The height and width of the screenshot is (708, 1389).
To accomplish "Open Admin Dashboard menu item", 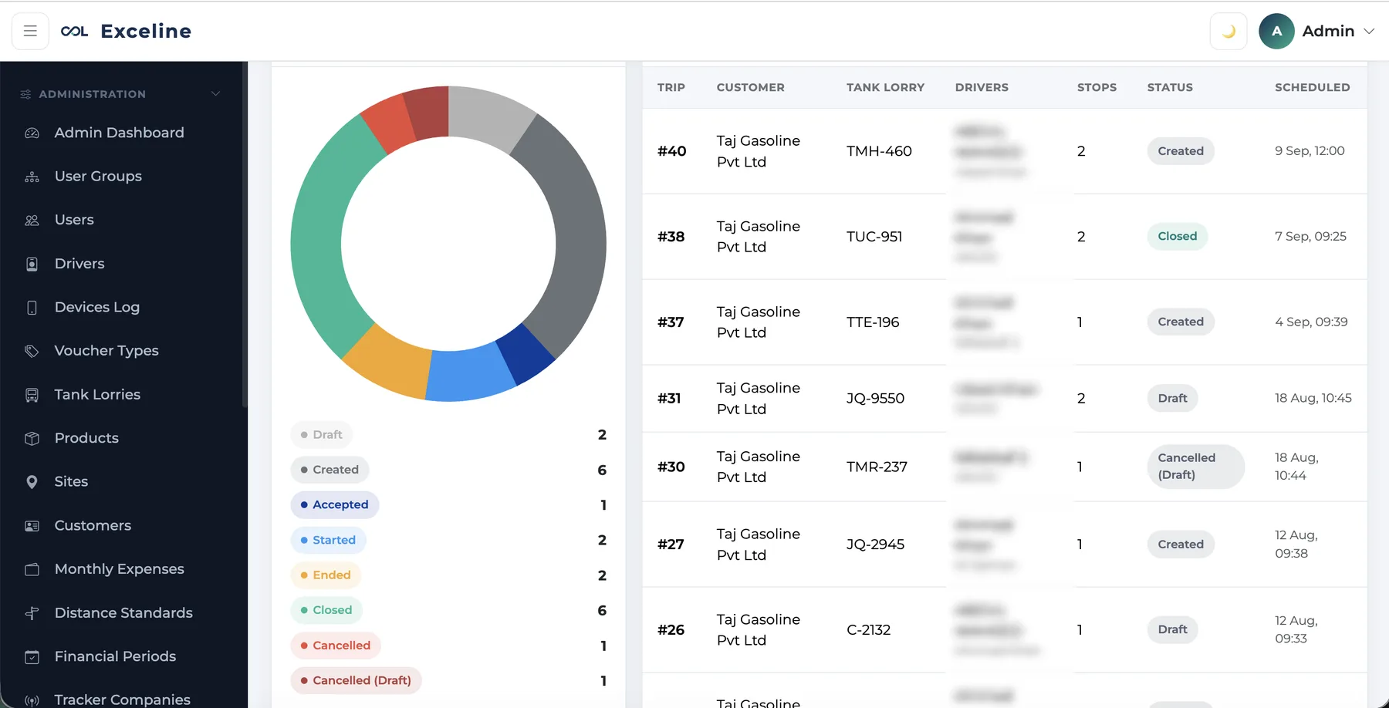I will tap(119, 133).
